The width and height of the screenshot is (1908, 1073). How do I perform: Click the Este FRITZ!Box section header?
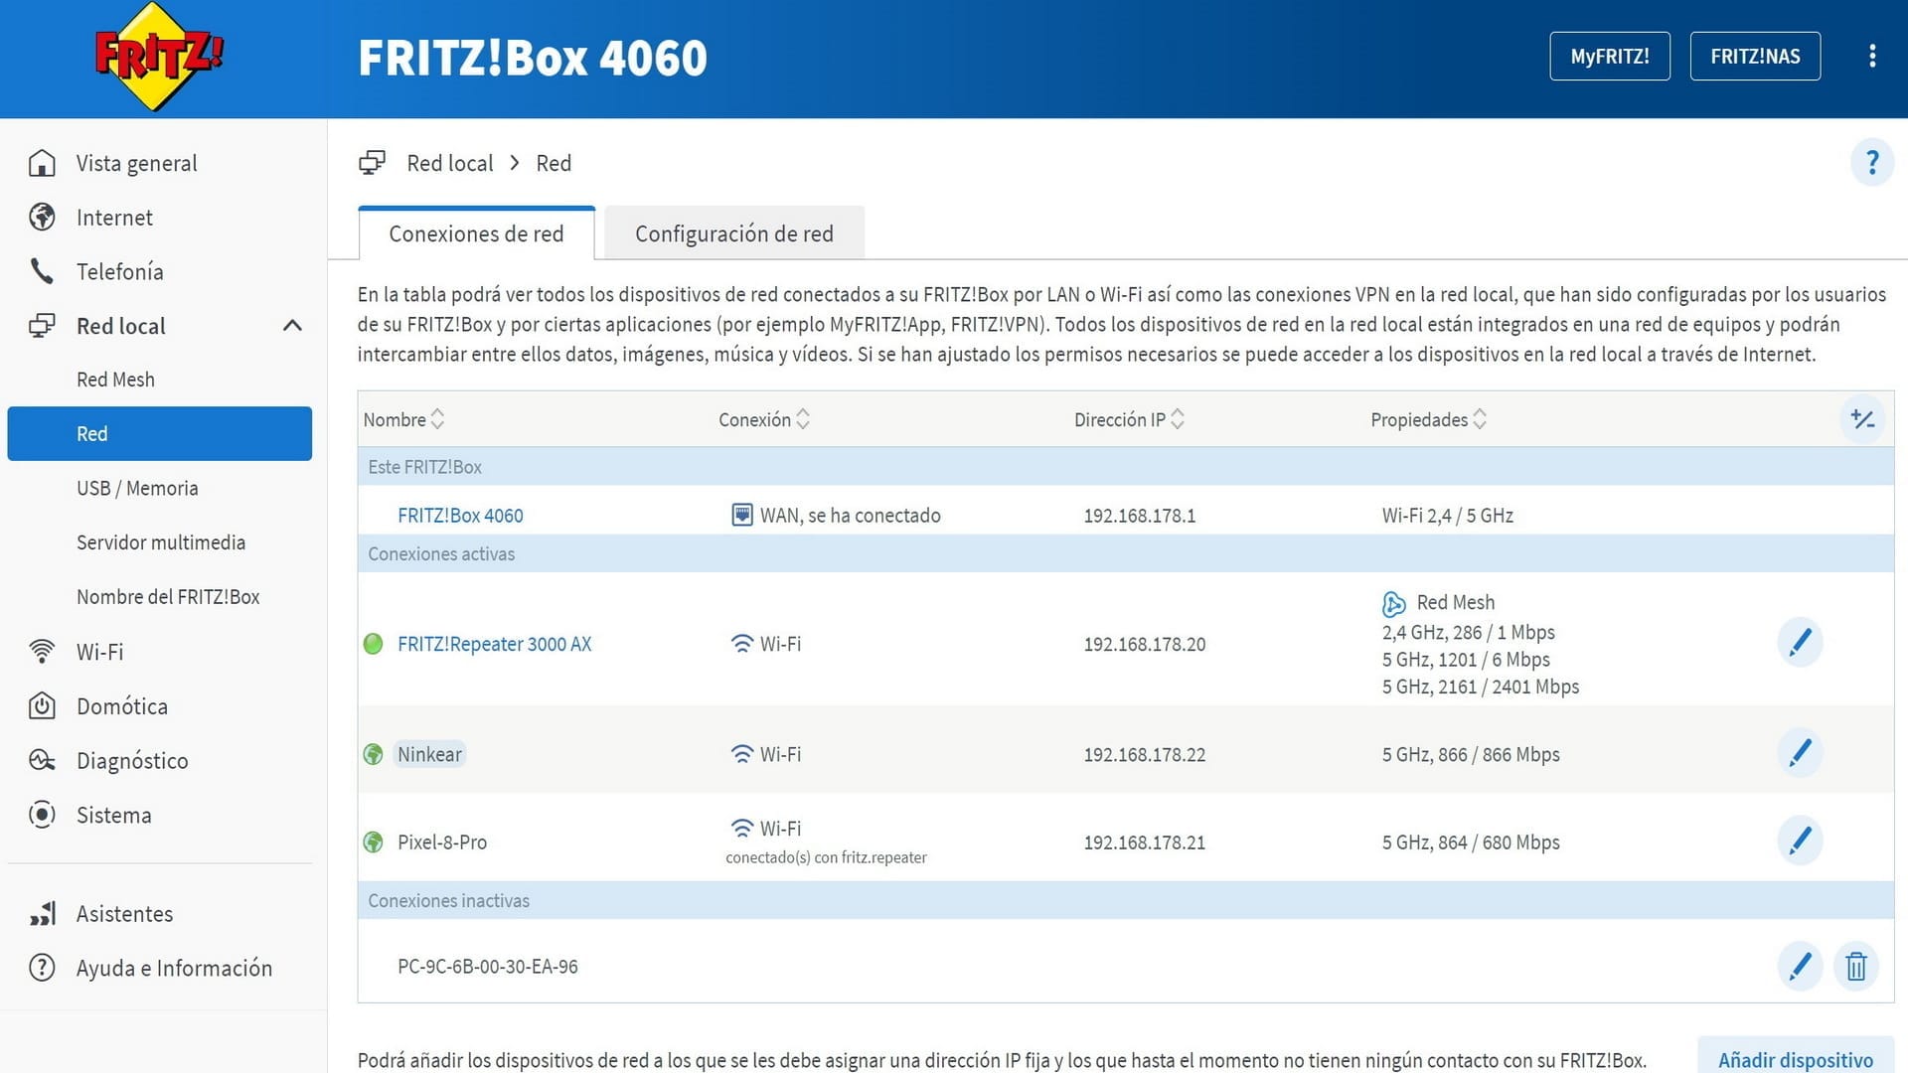pos(1126,466)
